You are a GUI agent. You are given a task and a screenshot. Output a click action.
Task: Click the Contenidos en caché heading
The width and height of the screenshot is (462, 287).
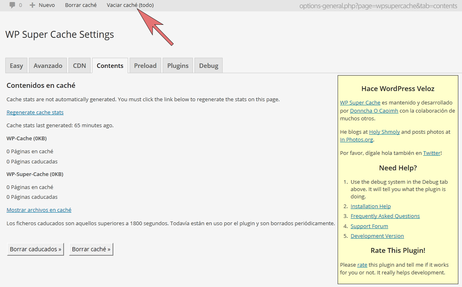coord(41,85)
